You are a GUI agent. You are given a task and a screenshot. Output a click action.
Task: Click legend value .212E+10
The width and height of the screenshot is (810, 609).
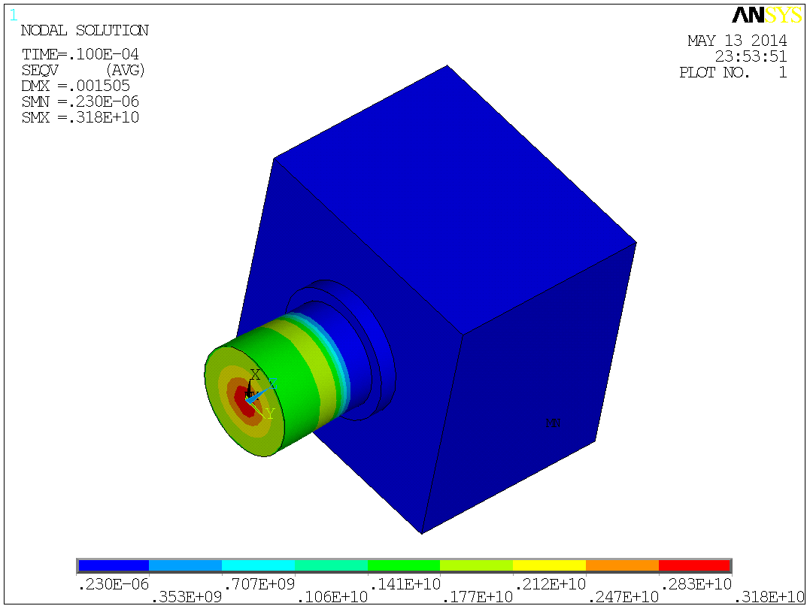point(551,584)
